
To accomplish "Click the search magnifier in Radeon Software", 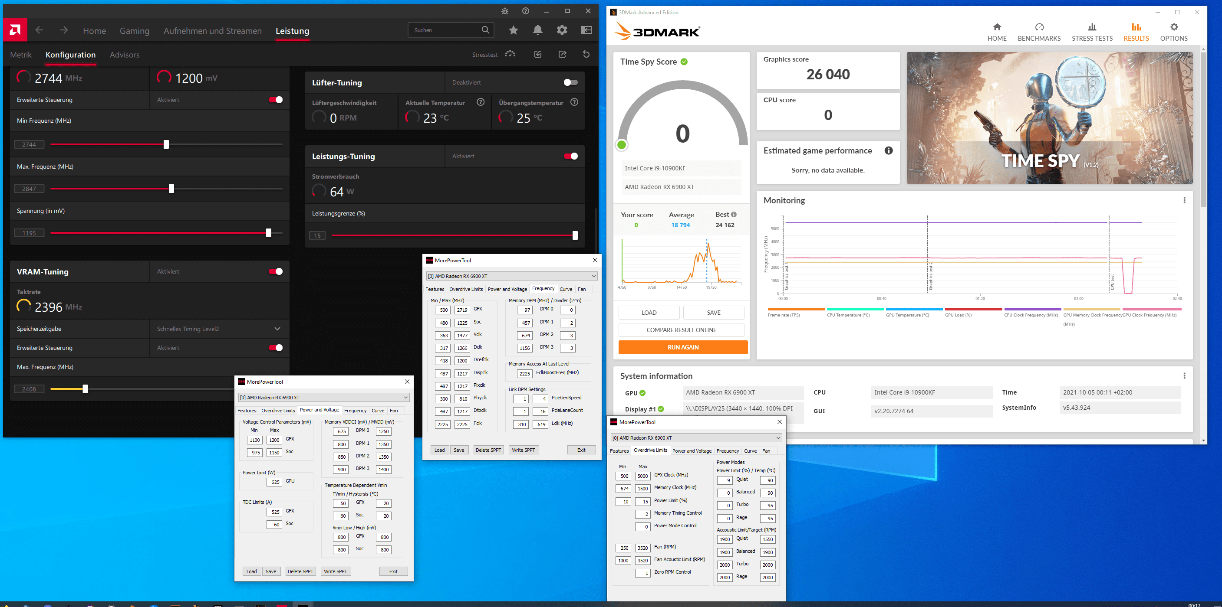I will click(x=485, y=30).
